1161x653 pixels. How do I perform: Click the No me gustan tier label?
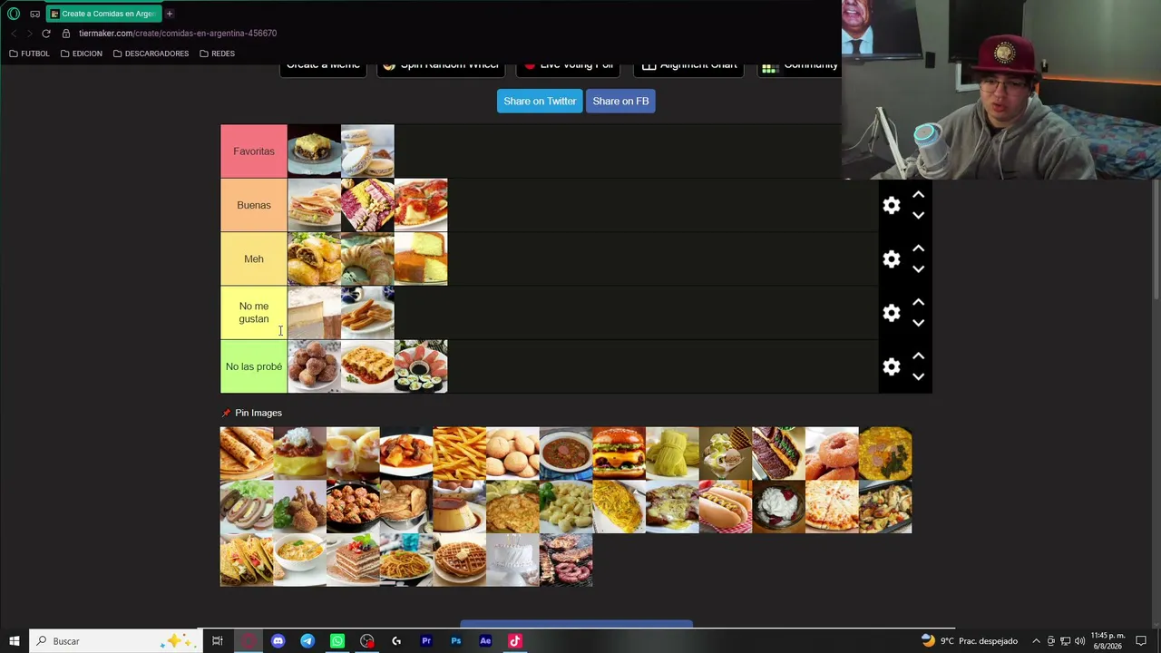[254, 313]
